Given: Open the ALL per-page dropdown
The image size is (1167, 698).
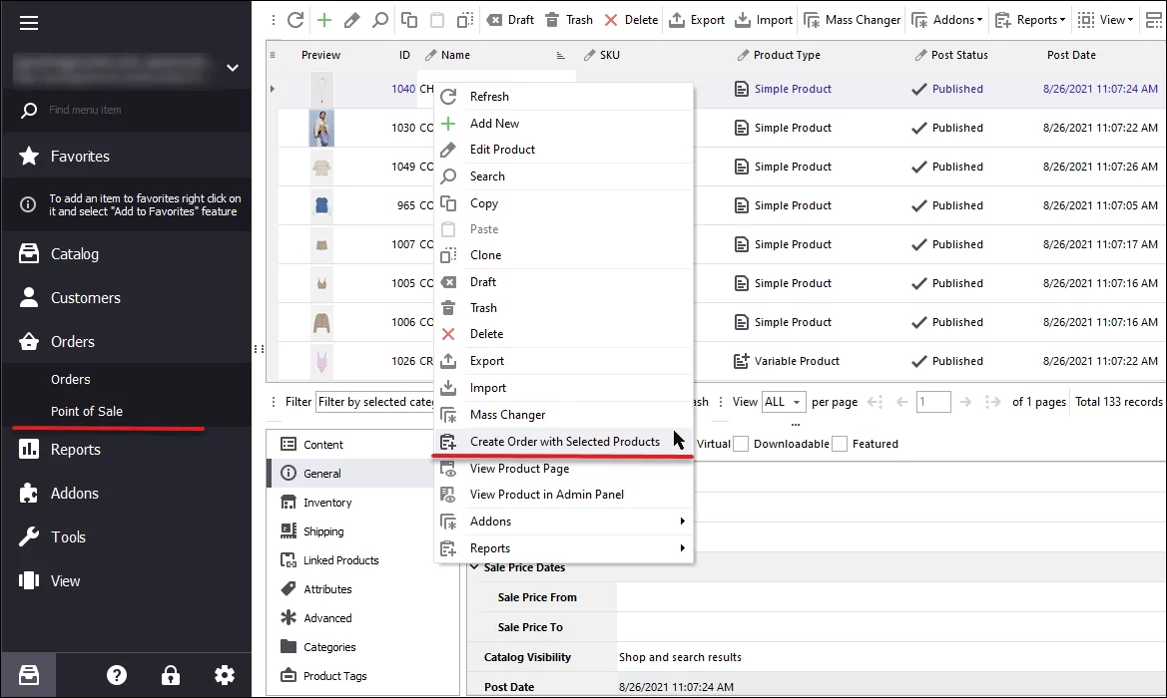Looking at the screenshot, I should click(784, 402).
